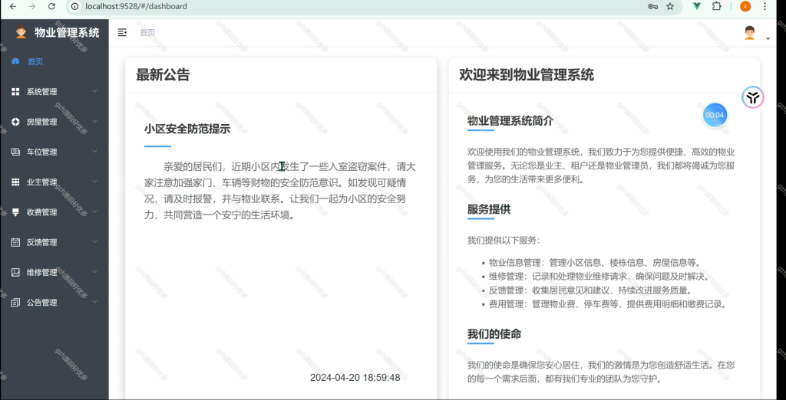Click the system logo avatar in sidebar
Viewport: 786px width, 400px height.
(x=21, y=32)
